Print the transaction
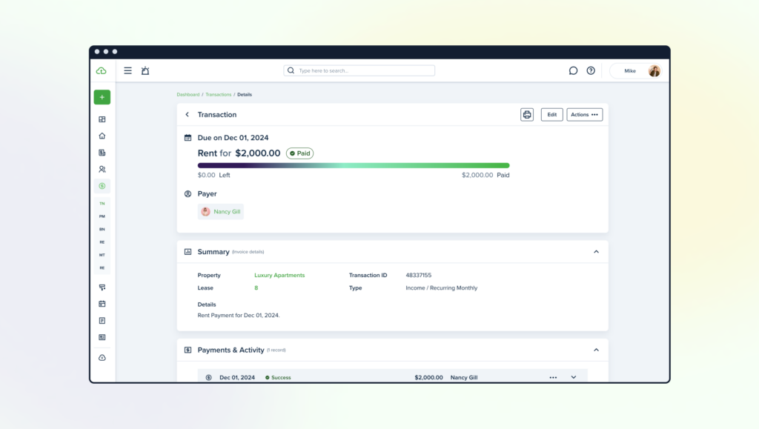This screenshot has width=759, height=429. pos(527,115)
